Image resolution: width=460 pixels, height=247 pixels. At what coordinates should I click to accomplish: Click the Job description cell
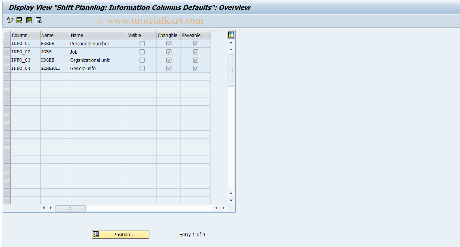99,52
